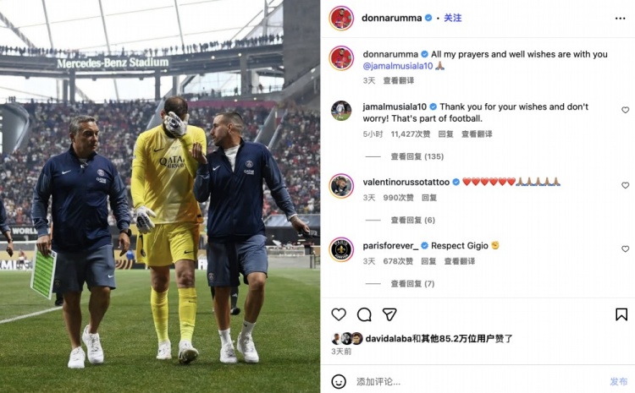Open emoji picker in comment box
Viewport: 635px width, 393px height.
coord(339,381)
